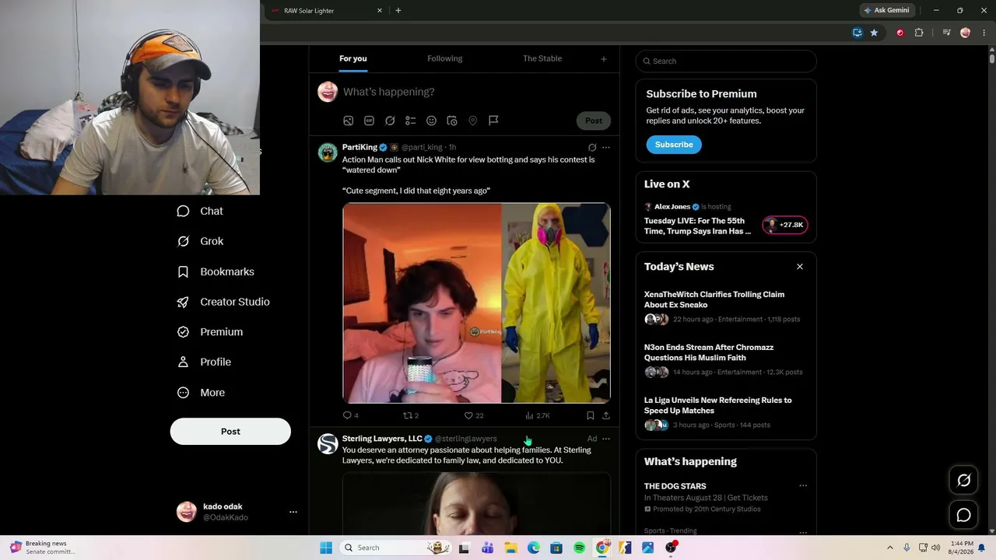Click the large white Post button in sidebar
The width and height of the screenshot is (996, 560).
[x=230, y=432]
